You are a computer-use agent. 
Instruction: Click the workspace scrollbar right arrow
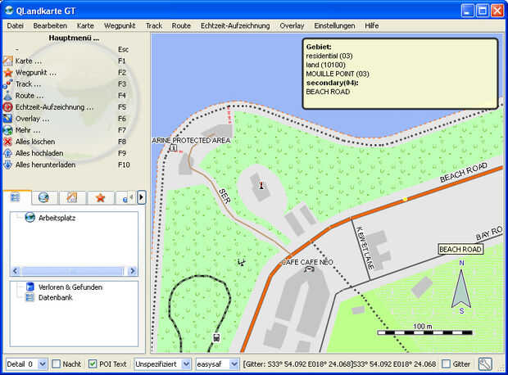pyautogui.click(x=132, y=271)
